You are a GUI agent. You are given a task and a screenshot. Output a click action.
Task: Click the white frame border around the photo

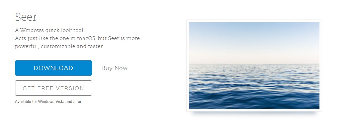254,21
